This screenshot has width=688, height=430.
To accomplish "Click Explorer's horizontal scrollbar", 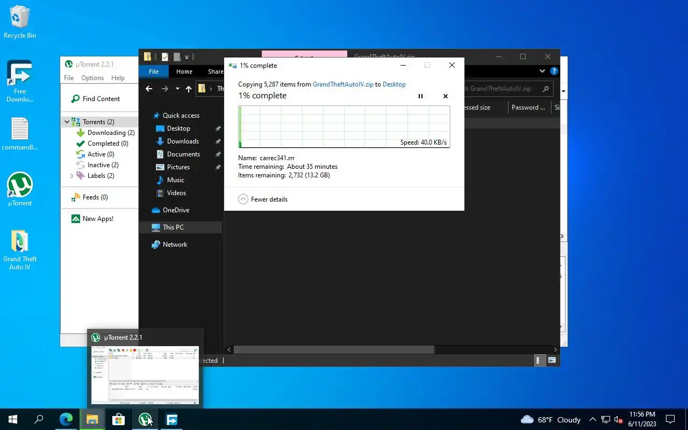I will [334, 349].
